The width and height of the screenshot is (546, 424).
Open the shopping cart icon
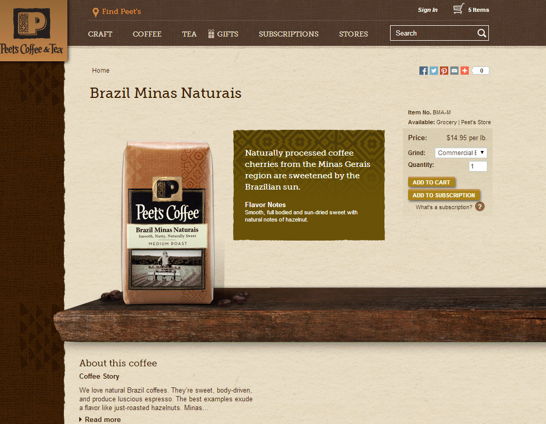click(x=459, y=9)
